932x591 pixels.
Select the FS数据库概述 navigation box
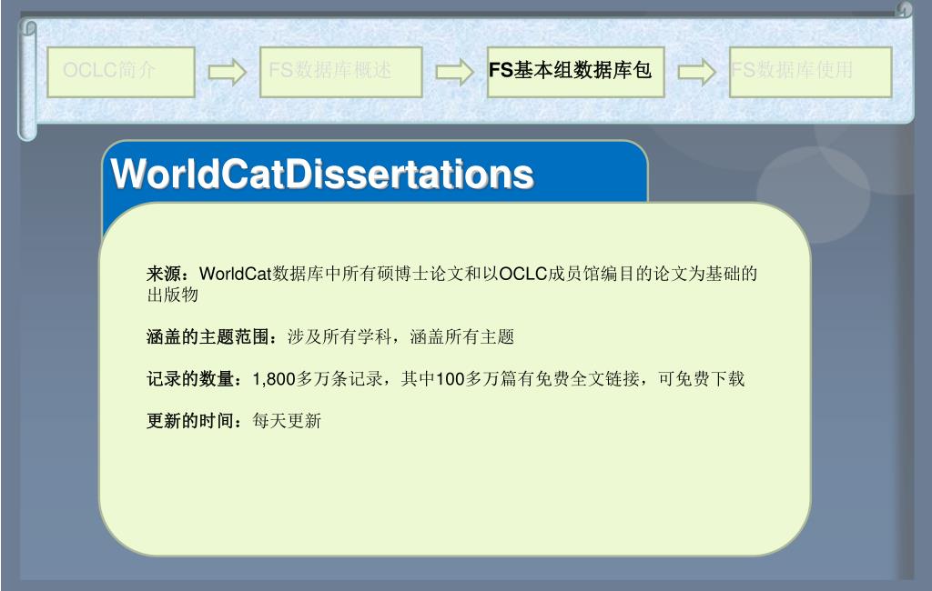(x=340, y=72)
